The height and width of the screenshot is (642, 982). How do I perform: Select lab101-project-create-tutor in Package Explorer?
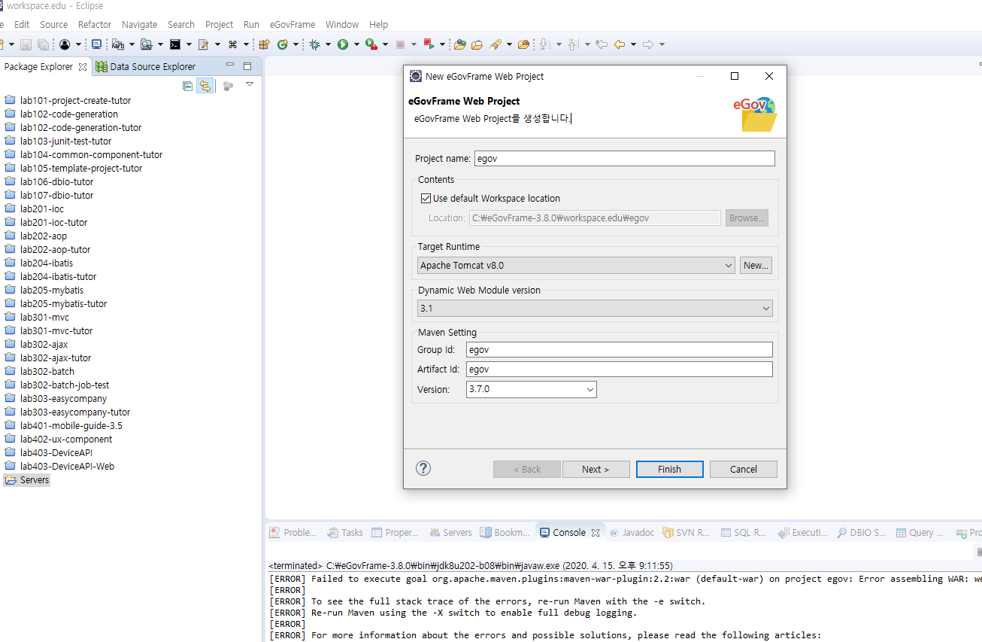pyautogui.click(x=75, y=101)
